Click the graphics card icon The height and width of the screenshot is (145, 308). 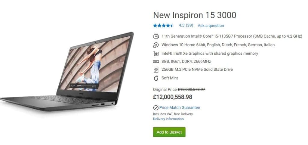pyautogui.click(x=156, y=54)
